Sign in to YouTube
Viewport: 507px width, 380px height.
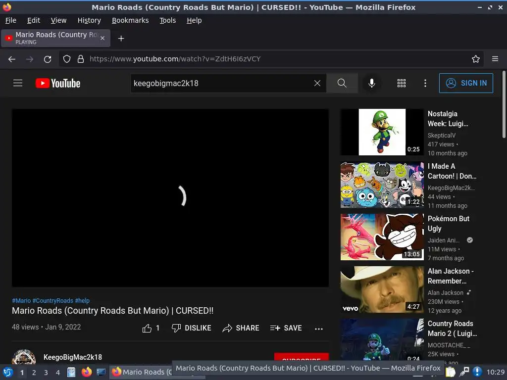coord(466,83)
